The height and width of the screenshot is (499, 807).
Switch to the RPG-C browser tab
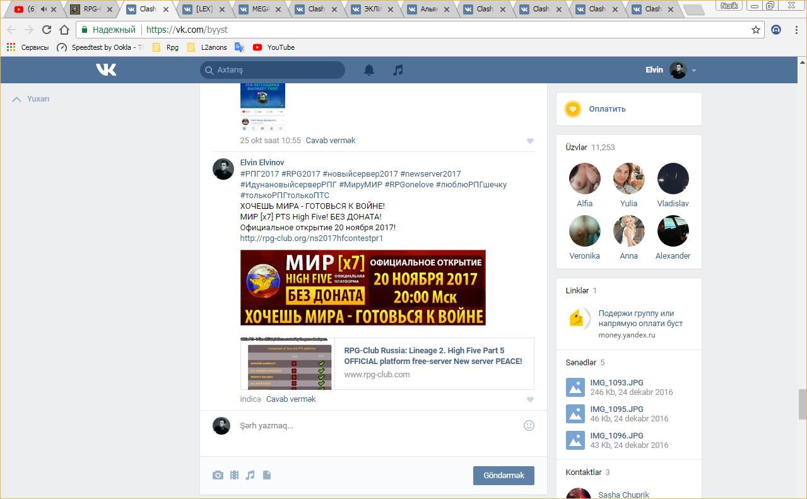[91, 9]
